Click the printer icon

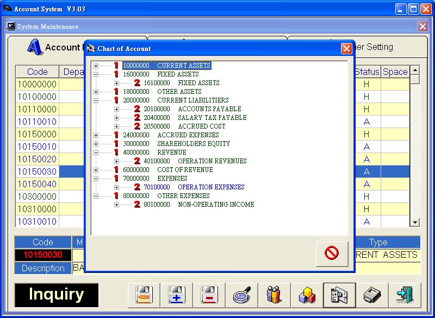point(372,295)
